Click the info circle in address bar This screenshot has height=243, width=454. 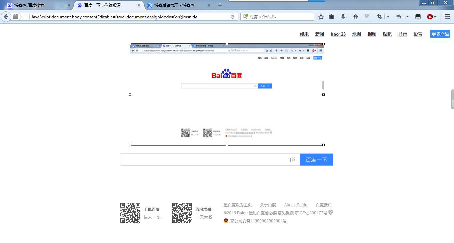[25, 17]
